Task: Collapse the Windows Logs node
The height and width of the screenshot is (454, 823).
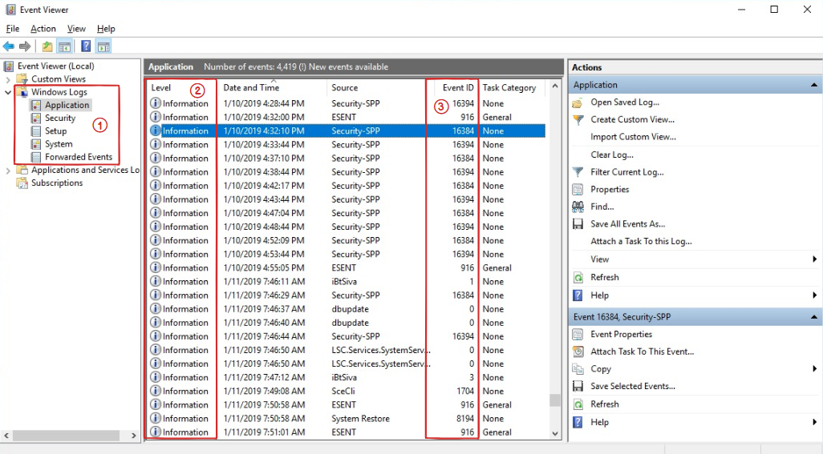Action: pos(8,92)
